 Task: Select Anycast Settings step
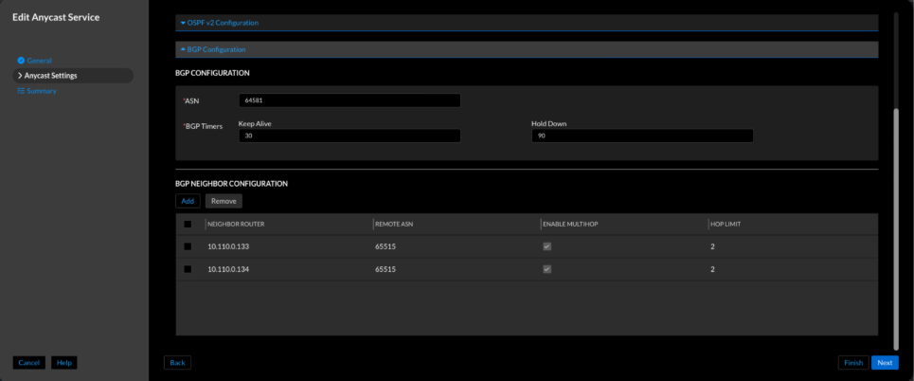(x=73, y=76)
